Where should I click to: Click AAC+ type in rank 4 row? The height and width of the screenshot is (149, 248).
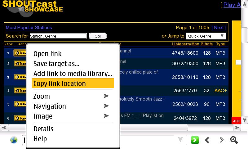pos(220,91)
